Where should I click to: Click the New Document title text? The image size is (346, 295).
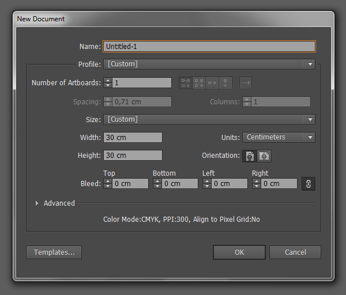[x=40, y=19]
